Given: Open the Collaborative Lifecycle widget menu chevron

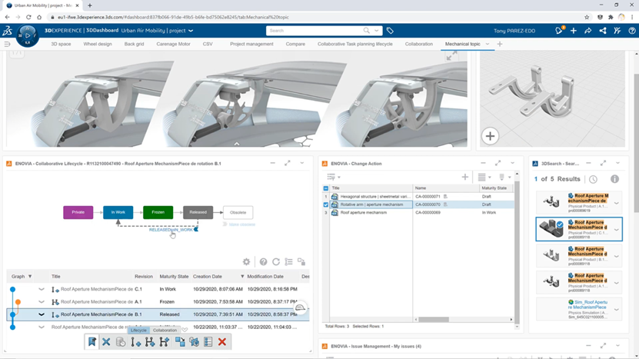Looking at the screenshot, I should [x=302, y=163].
